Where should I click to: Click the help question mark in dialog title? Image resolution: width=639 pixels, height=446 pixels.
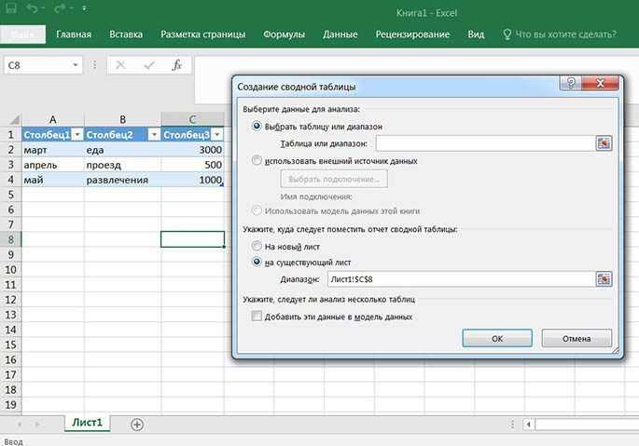(571, 83)
